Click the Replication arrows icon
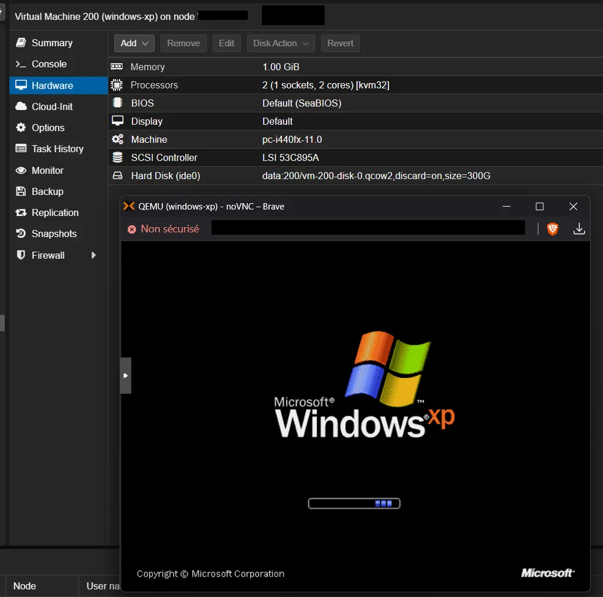Viewport: 603px width, 597px height. coord(21,212)
